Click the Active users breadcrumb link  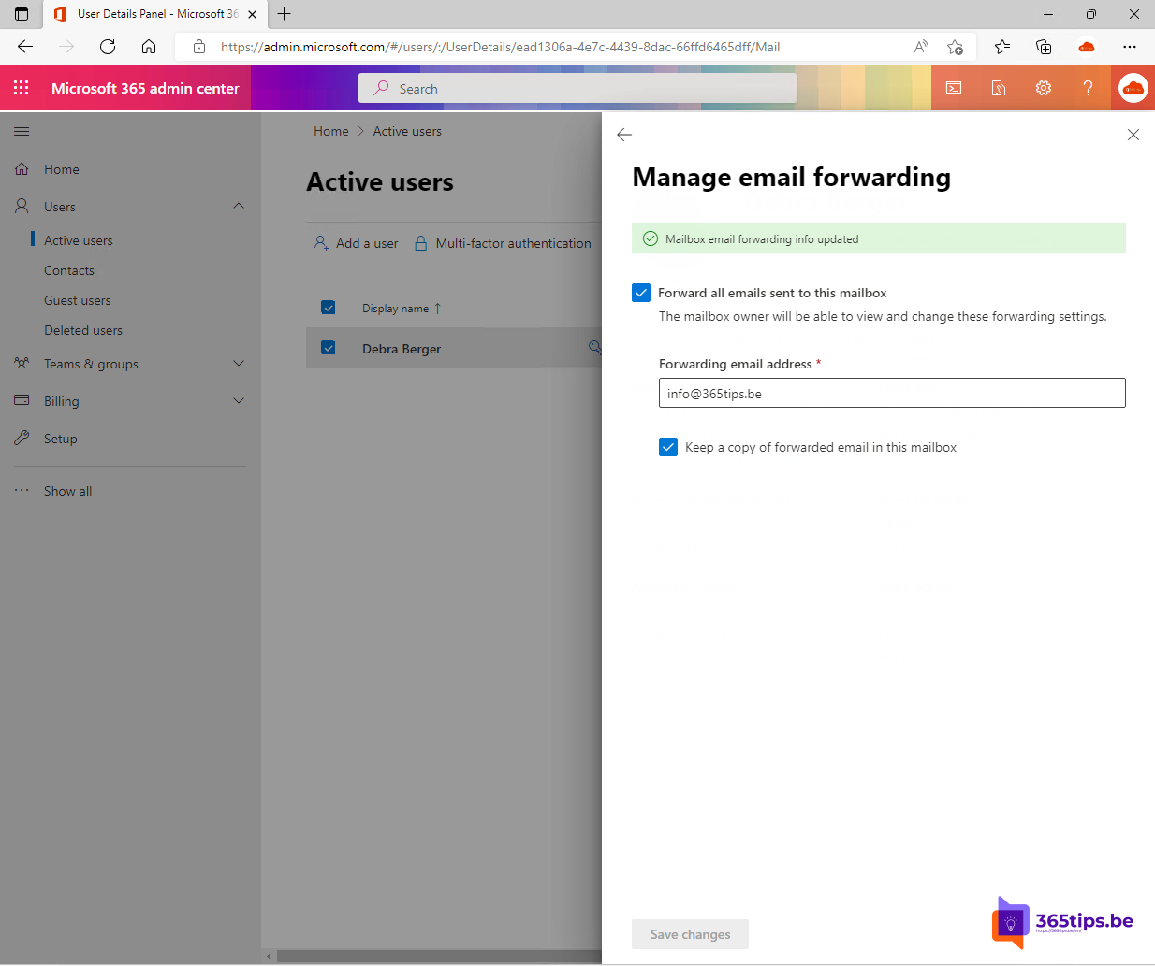point(407,131)
